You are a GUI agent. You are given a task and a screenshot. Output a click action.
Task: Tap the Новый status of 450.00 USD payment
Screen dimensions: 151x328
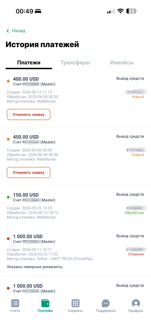138,155
